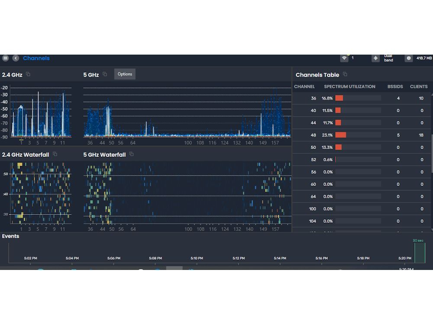Select the channel 56 row
433x325 pixels.
(x=362, y=172)
